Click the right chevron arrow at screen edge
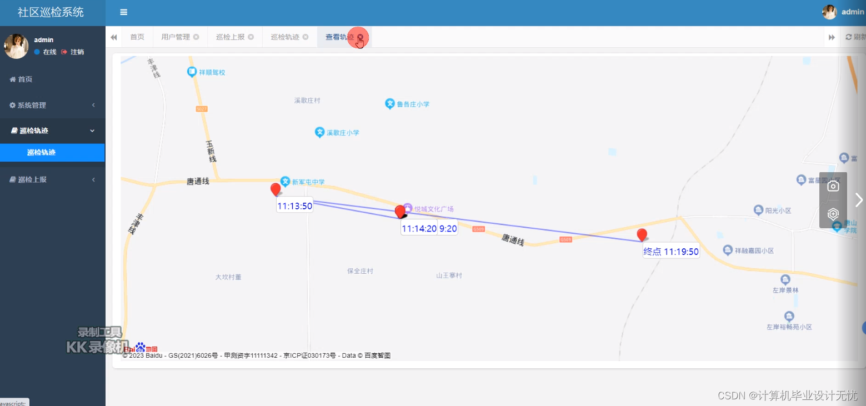Viewport: 866px width, 406px height. click(x=859, y=200)
